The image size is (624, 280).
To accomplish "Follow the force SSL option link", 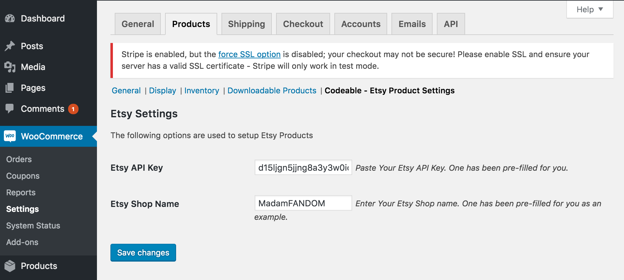I will coord(249,54).
